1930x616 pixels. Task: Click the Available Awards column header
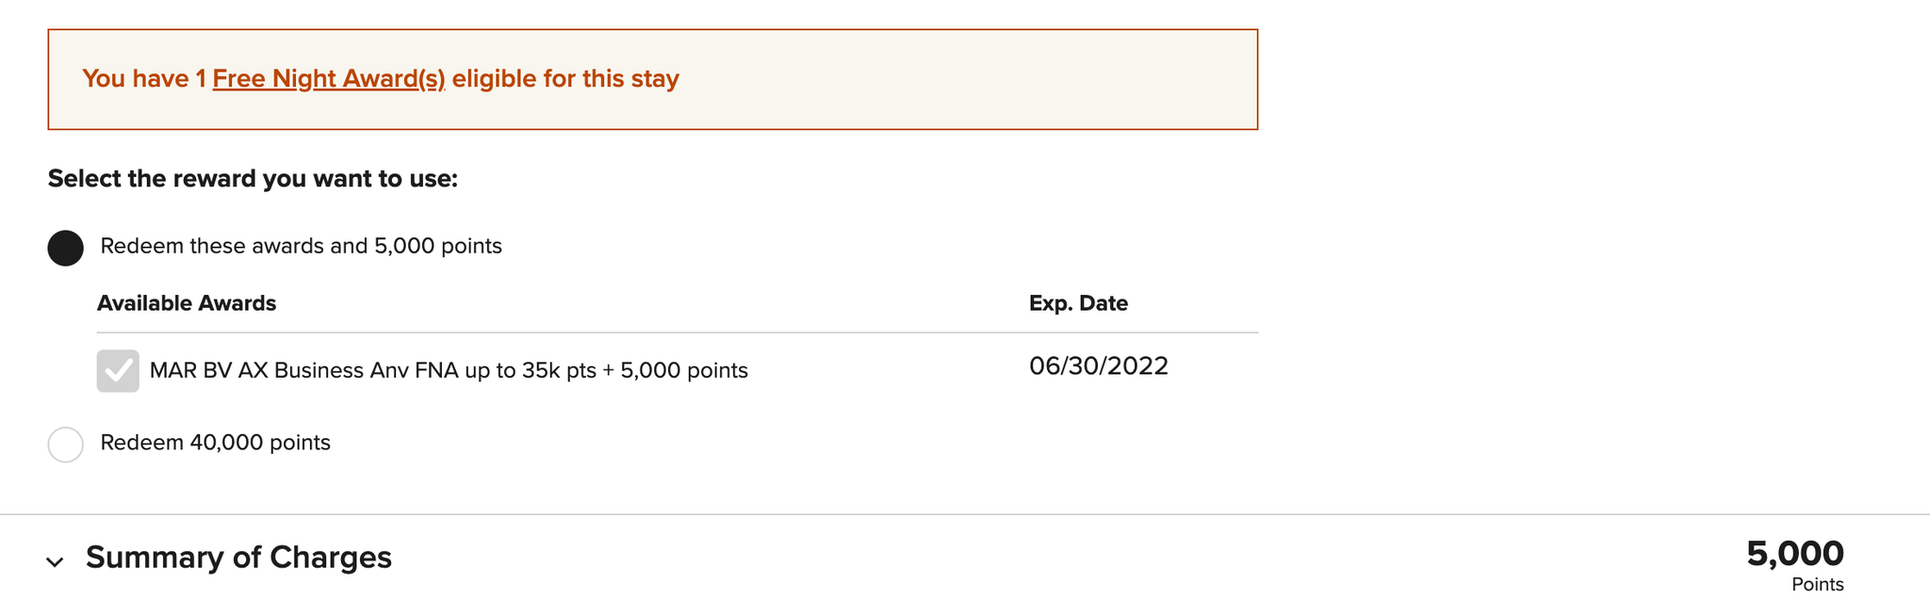pyautogui.click(x=186, y=302)
